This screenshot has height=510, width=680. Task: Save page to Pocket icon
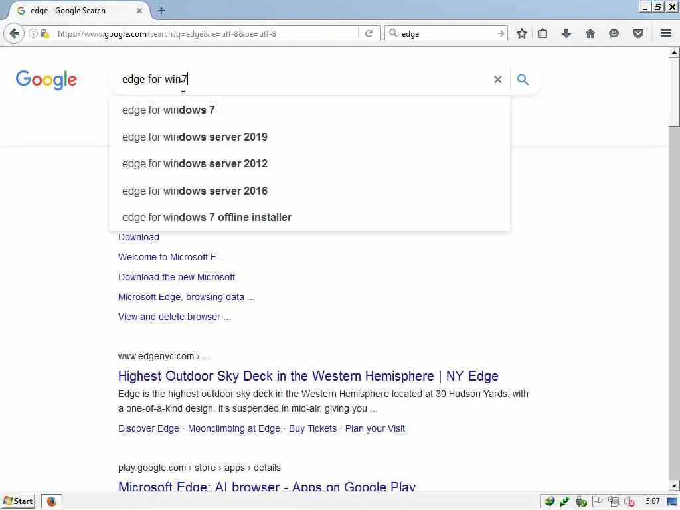(x=638, y=33)
